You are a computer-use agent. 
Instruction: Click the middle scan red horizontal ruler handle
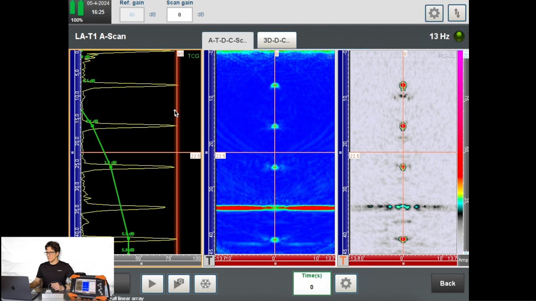coord(275,264)
